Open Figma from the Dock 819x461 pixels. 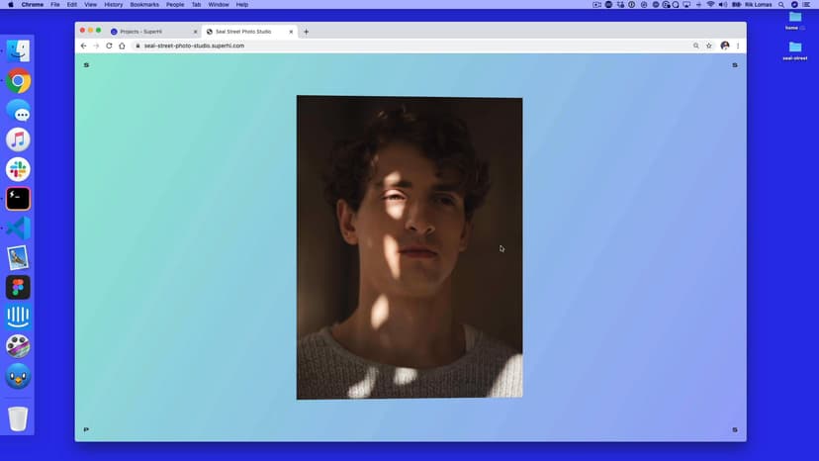(18, 287)
